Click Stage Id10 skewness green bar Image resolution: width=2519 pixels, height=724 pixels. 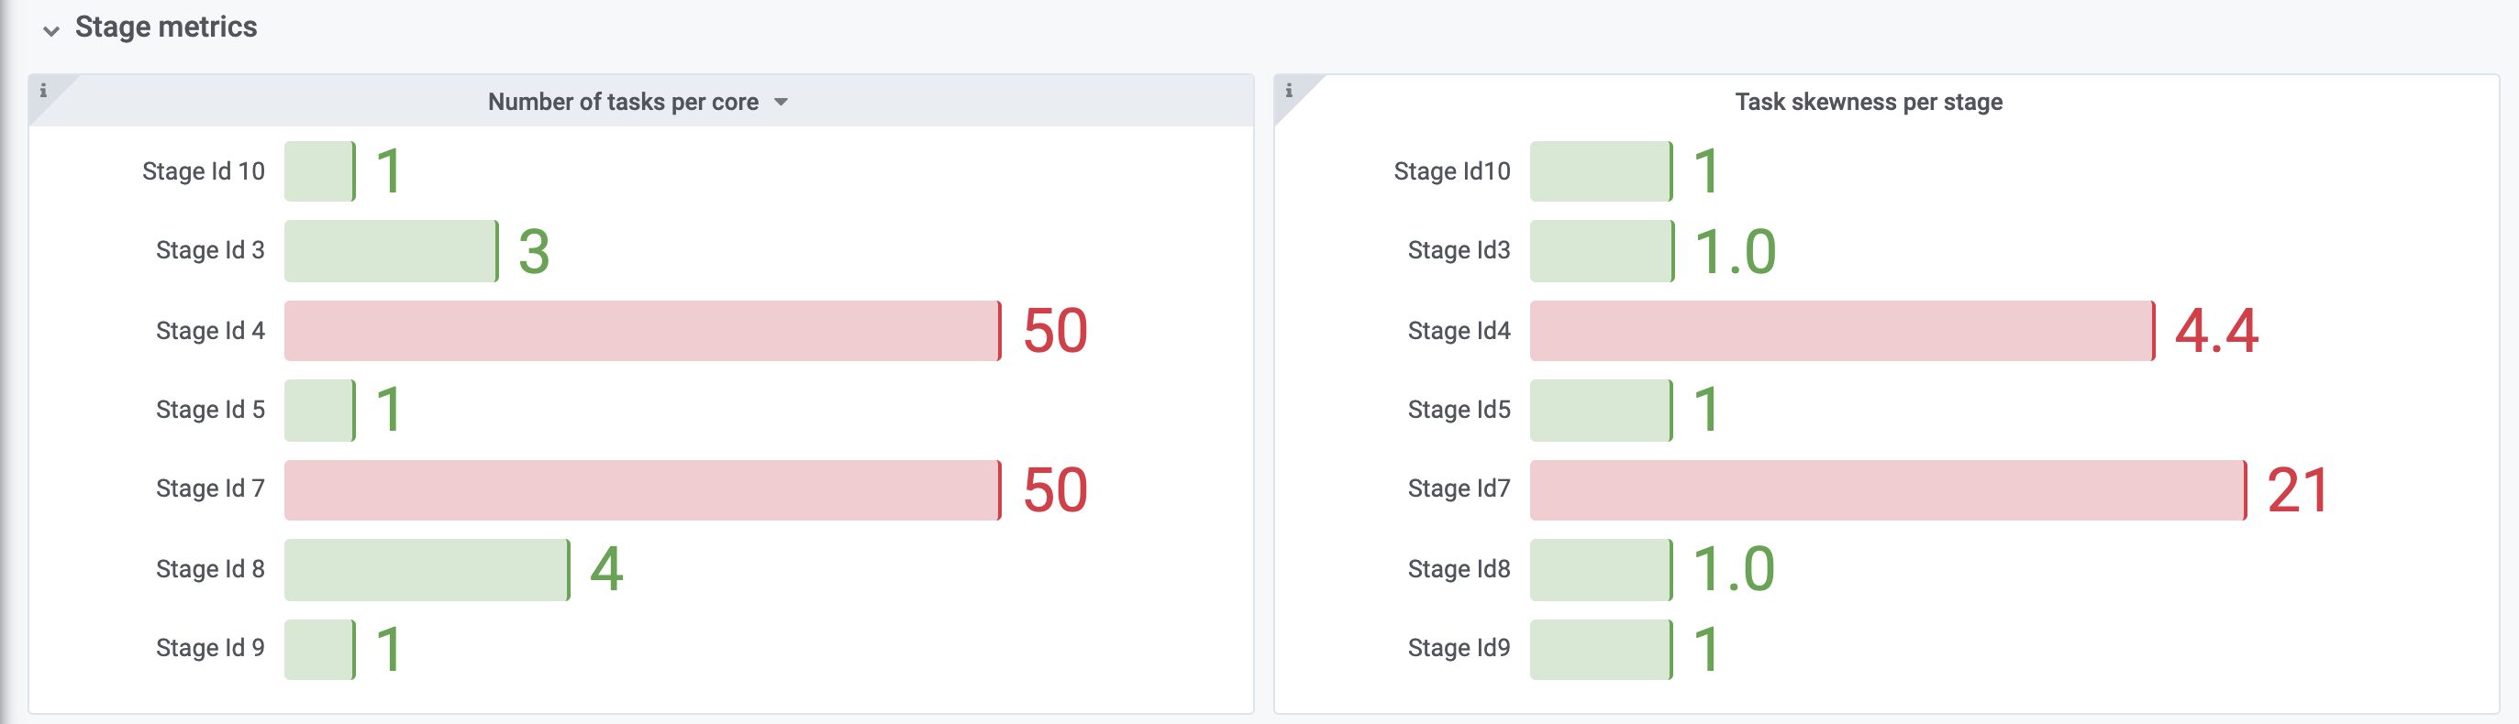(x=1601, y=171)
